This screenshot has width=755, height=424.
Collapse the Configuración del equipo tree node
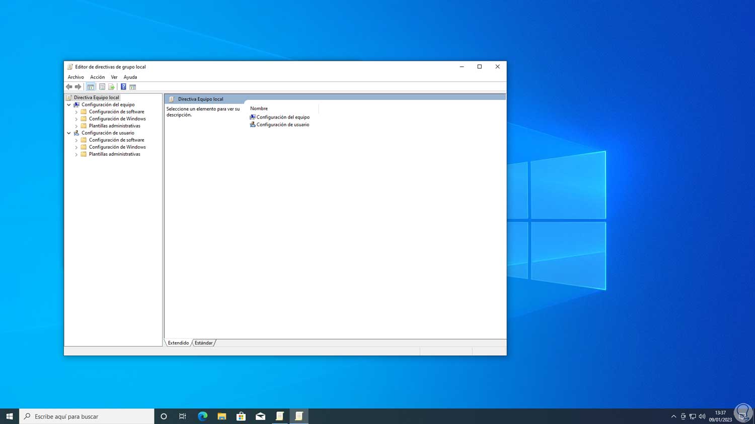click(69, 105)
